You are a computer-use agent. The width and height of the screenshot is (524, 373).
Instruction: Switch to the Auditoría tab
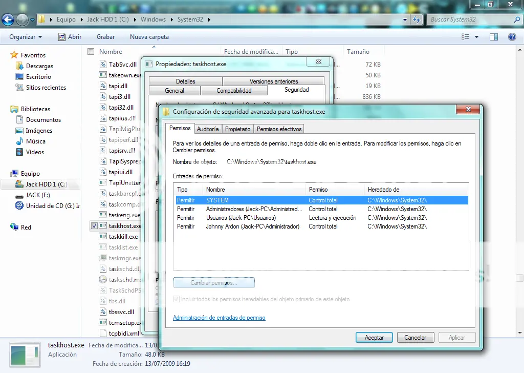208,129
